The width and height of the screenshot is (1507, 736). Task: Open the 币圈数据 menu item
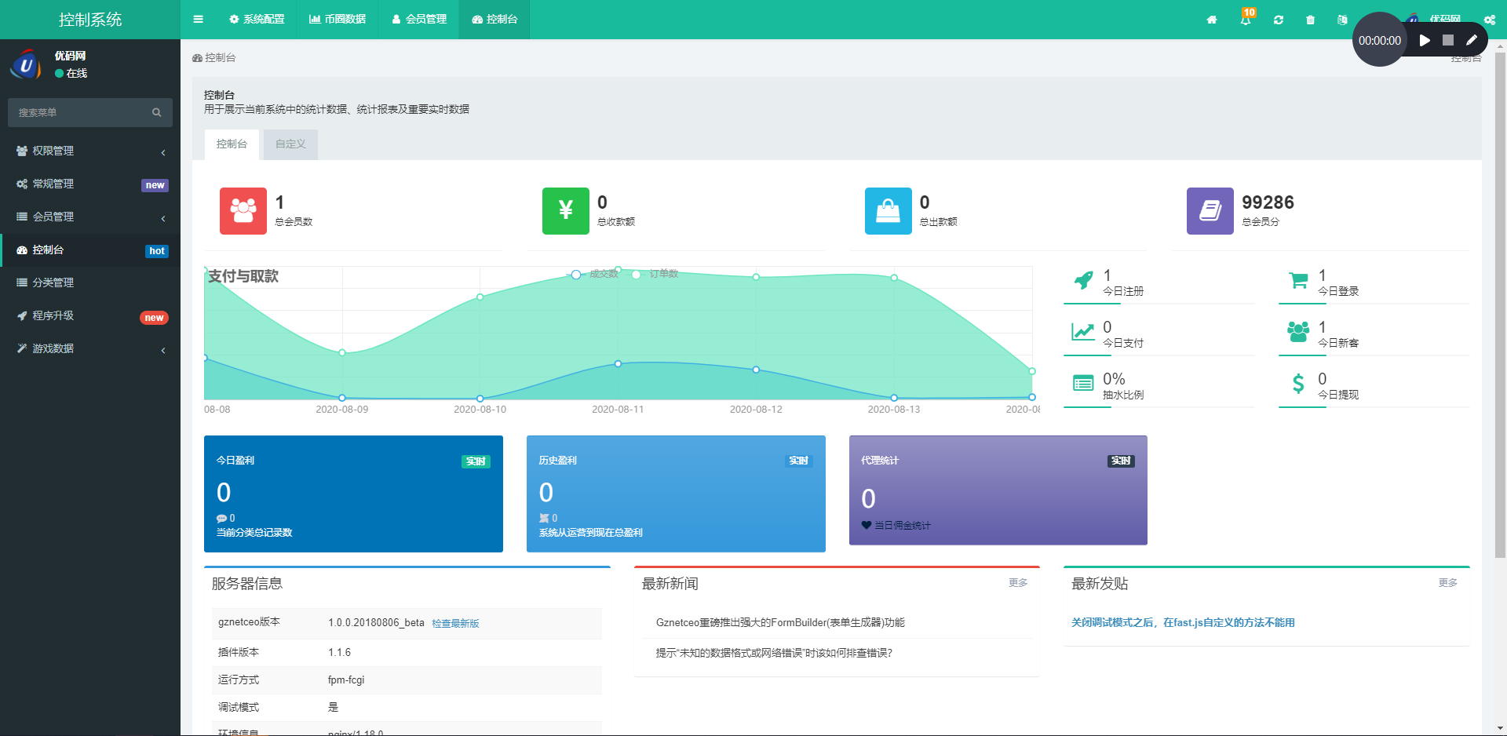point(338,20)
